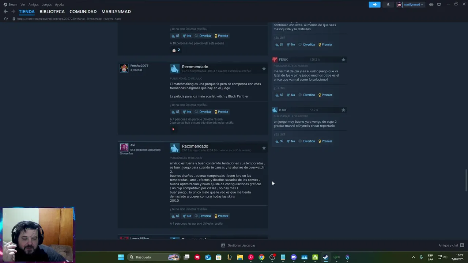The width and height of the screenshot is (468, 263).
Task: Vote No on Fercho2077's review
Action: click(x=187, y=112)
